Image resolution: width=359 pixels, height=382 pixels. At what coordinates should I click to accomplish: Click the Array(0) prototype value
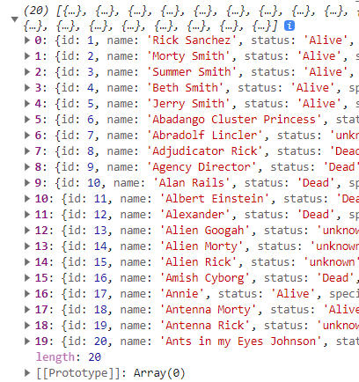point(159,373)
